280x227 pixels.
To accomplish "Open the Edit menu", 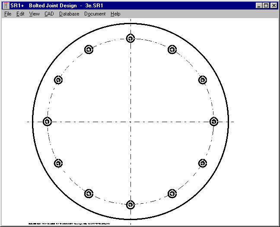I will [20, 14].
